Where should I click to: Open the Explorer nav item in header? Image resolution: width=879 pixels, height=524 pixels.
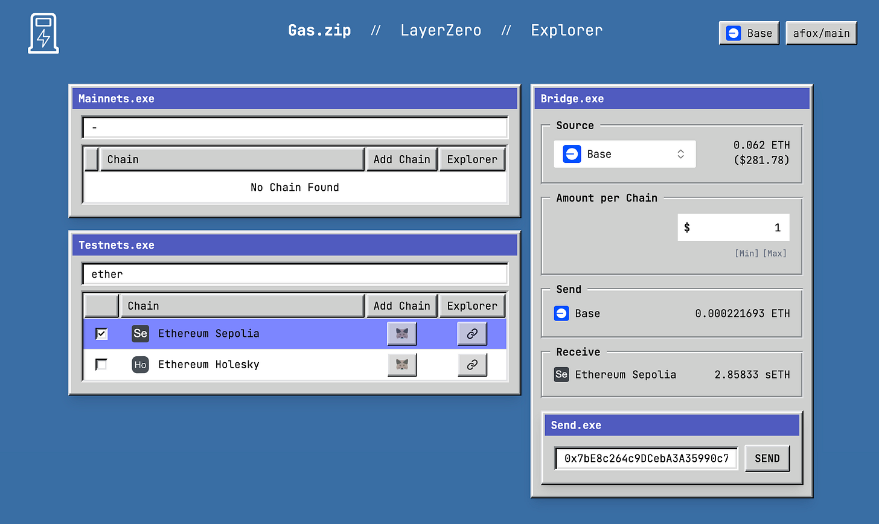click(567, 30)
